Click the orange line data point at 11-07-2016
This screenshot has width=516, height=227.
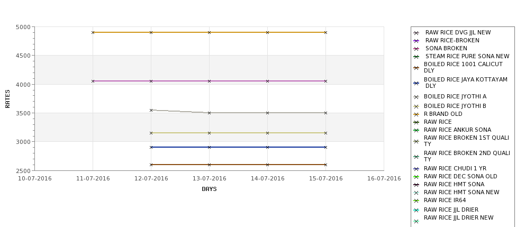pos(93,32)
